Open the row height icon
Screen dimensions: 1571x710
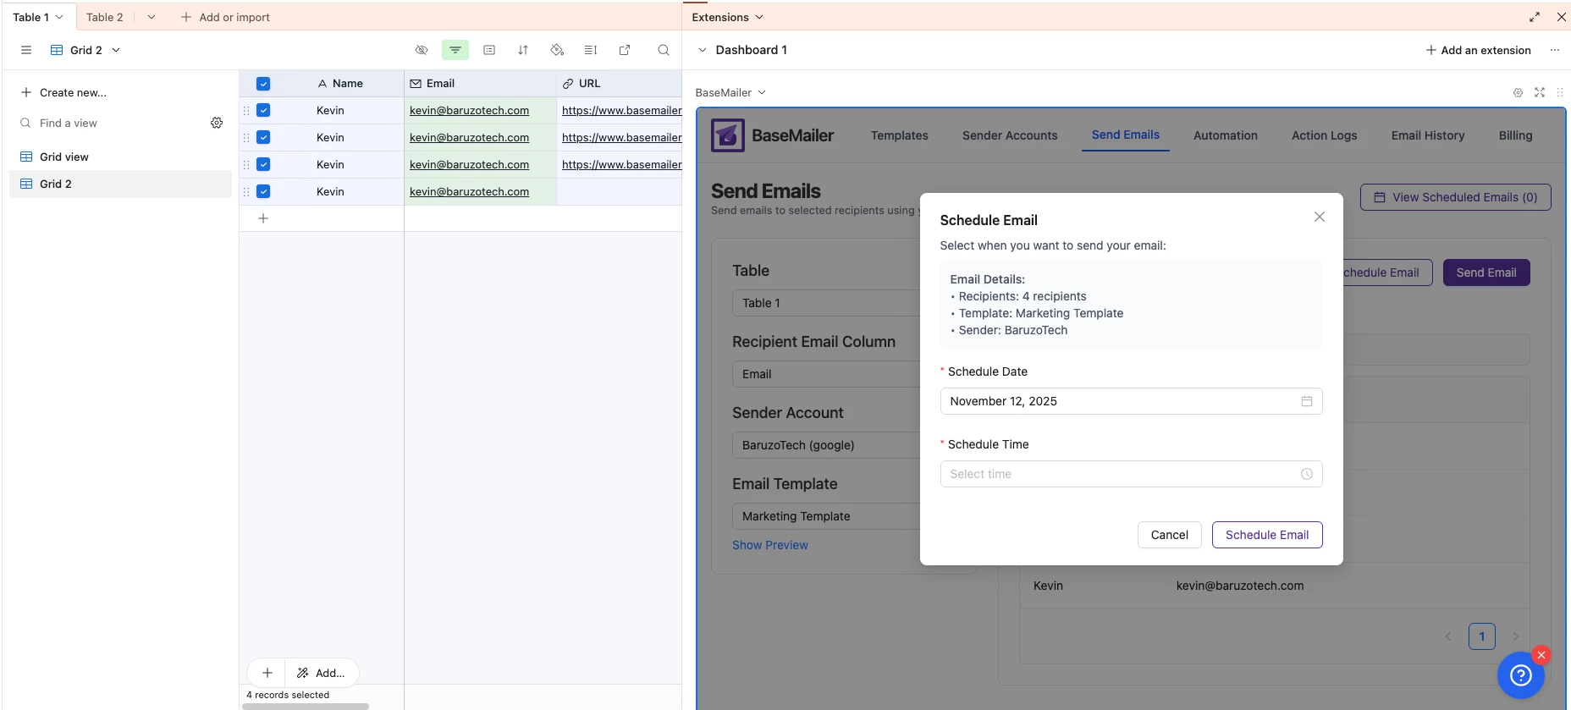click(x=591, y=50)
